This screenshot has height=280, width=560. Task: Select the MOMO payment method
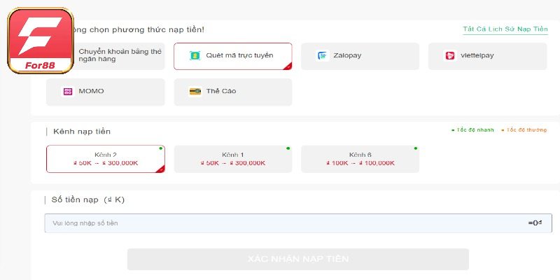106,92
